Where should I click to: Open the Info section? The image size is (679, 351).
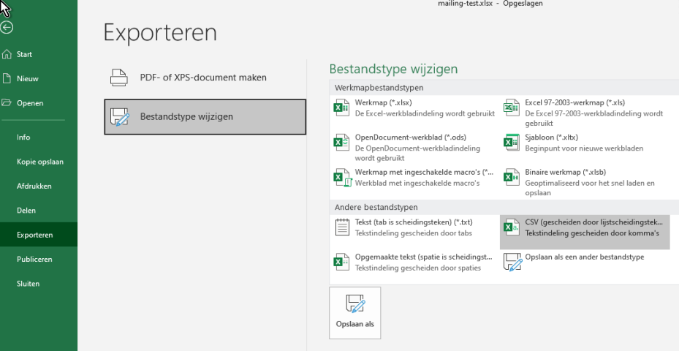click(39, 137)
